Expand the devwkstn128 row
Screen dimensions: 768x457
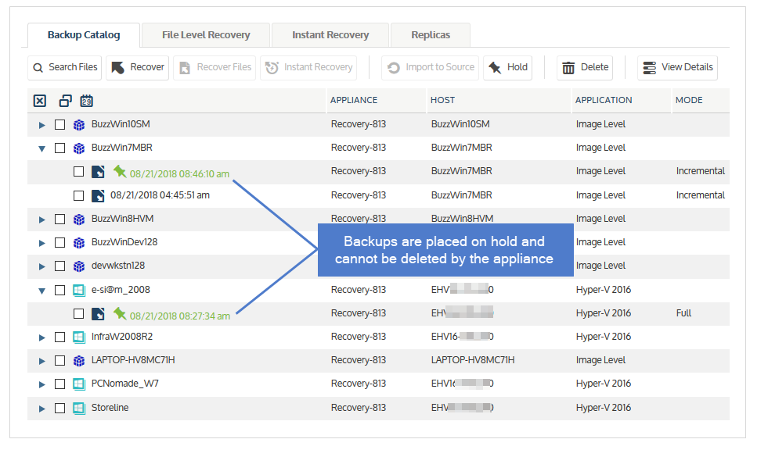tap(42, 267)
